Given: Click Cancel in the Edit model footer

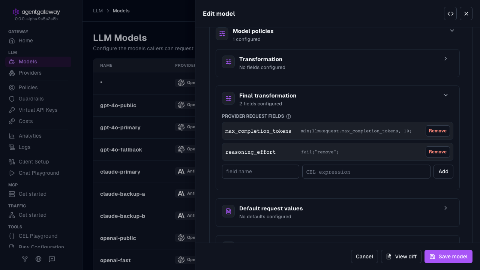Looking at the screenshot, I should pos(364,256).
